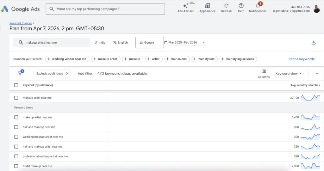Click Refine keywords link
Screen dimensions: 324x171
(301, 59)
